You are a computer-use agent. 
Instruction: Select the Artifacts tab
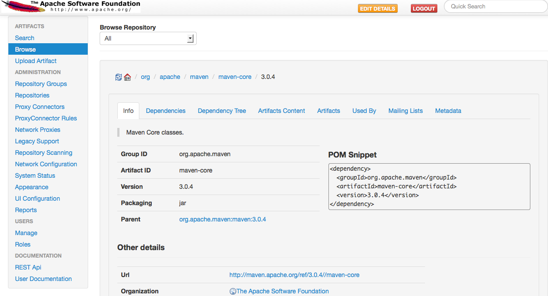(328, 111)
